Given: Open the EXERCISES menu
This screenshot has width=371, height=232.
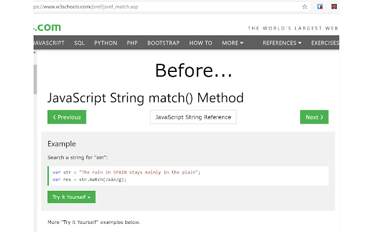Looking at the screenshot, I should pyautogui.click(x=325, y=43).
